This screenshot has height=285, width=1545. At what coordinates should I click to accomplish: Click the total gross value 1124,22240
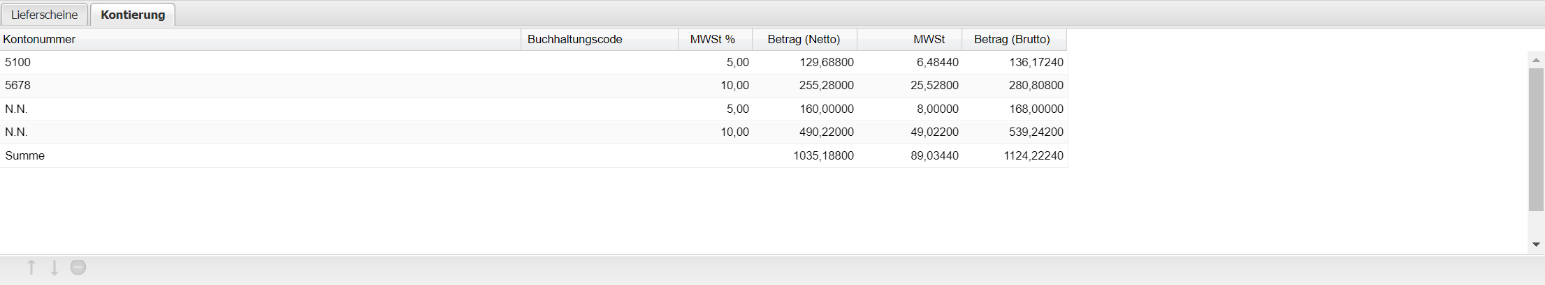pyautogui.click(x=1033, y=155)
